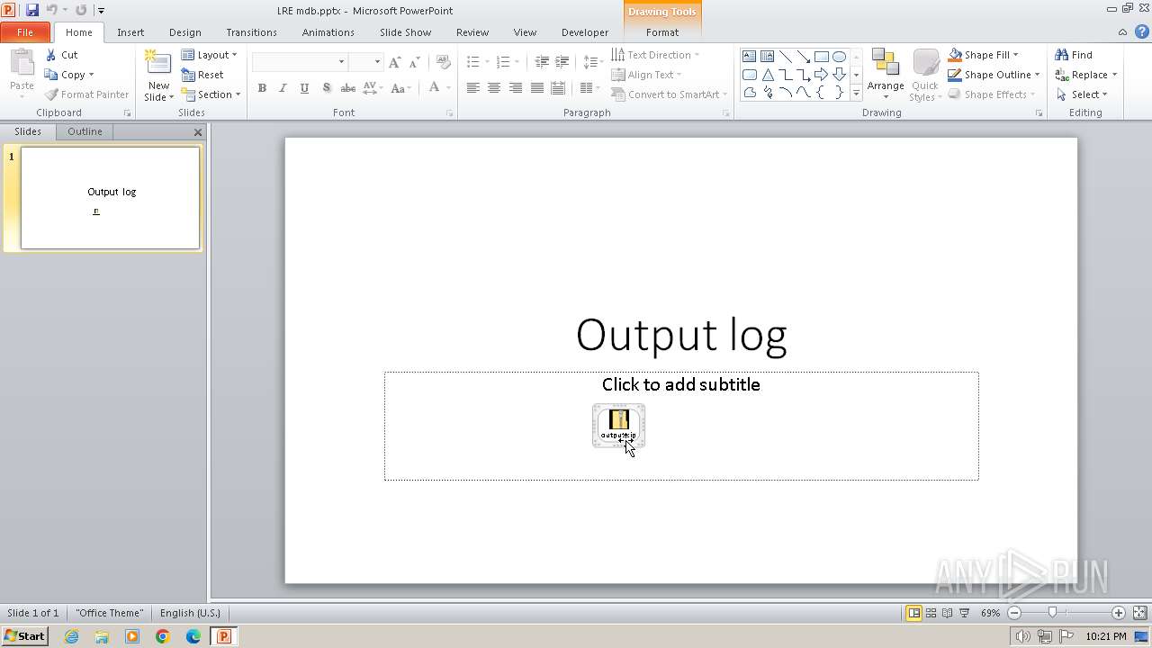Viewport: 1152px width, 648px height.
Task: Click the Format Painter brush
Action: [x=51, y=94]
